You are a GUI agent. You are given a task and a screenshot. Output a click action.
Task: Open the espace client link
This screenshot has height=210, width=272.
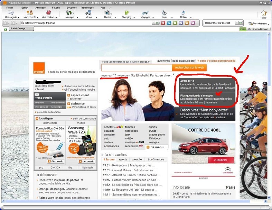[79, 95]
